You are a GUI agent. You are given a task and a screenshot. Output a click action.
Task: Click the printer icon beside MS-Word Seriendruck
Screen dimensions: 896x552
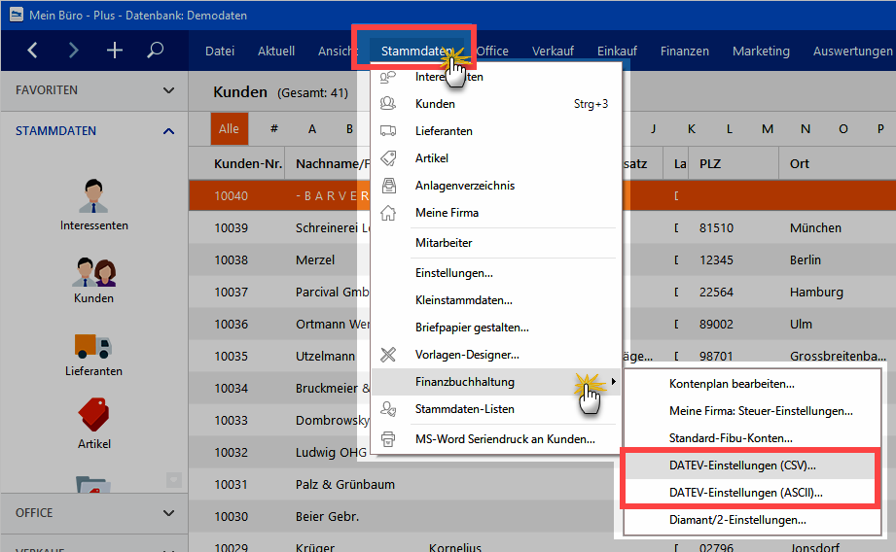[x=388, y=439]
